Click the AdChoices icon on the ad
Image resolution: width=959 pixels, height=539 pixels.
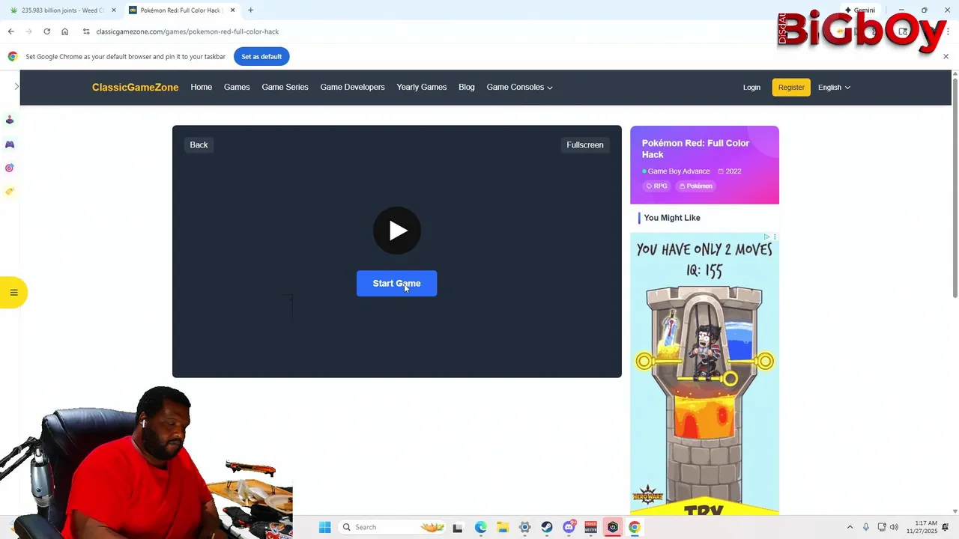(x=766, y=237)
